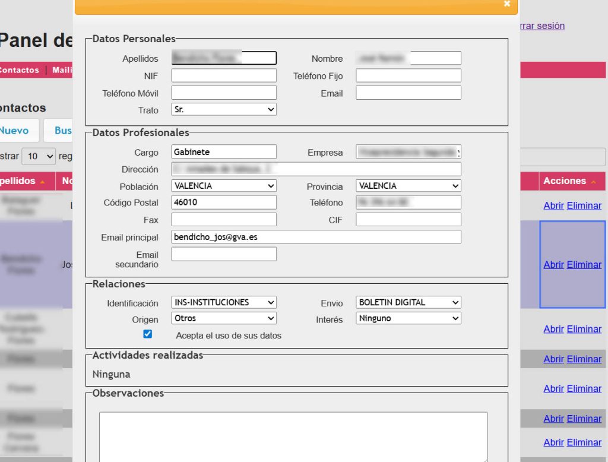Expand the Identificación dropdown
The image size is (608, 462).
coord(224,302)
